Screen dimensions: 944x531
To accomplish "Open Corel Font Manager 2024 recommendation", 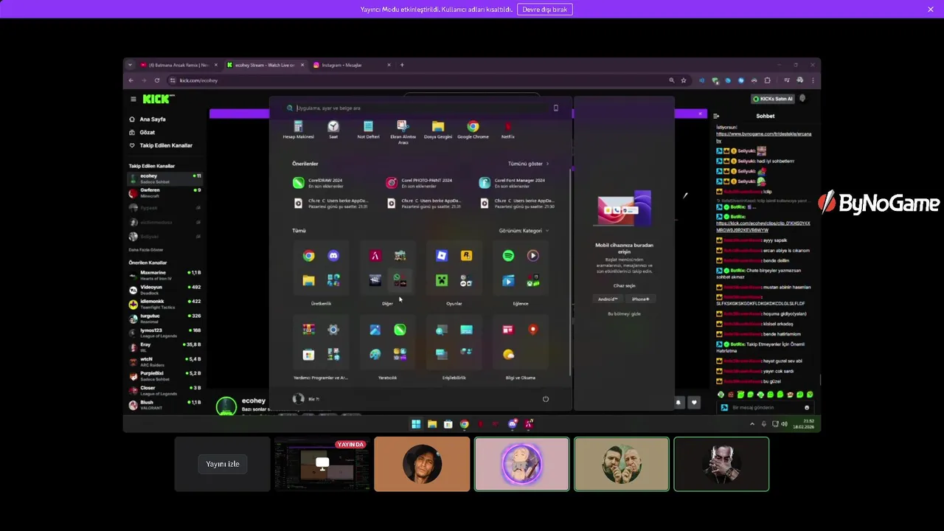I will coord(513,182).
